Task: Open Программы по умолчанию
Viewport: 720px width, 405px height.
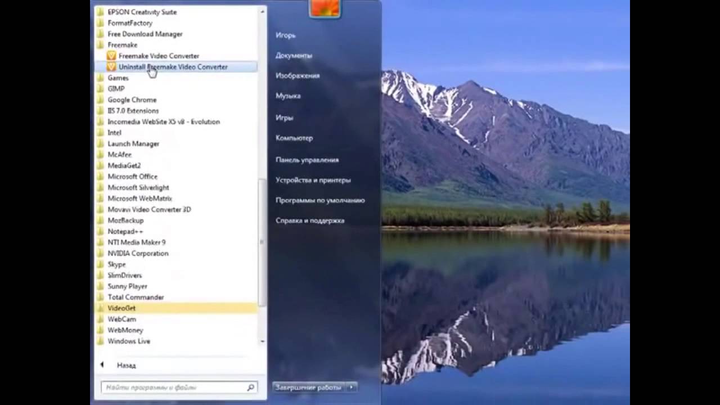Action: pyautogui.click(x=320, y=200)
